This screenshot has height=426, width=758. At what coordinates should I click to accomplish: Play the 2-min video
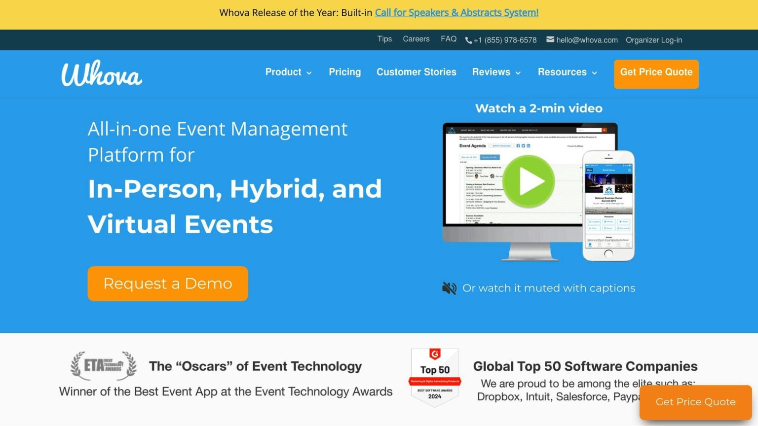tap(529, 181)
